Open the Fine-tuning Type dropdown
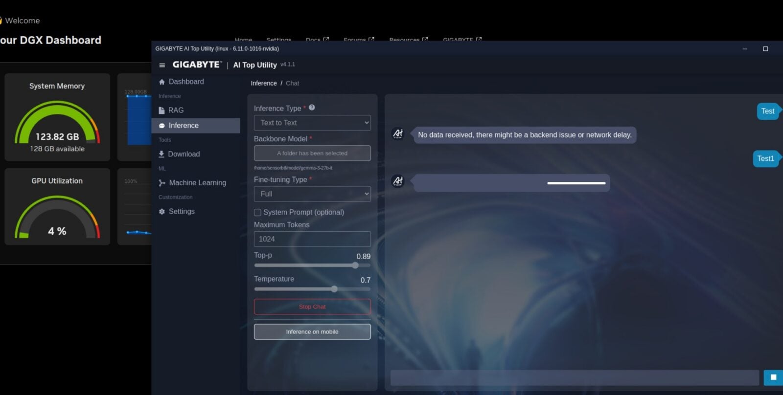The width and height of the screenshot is (783, 395). (x=312, y=194)
